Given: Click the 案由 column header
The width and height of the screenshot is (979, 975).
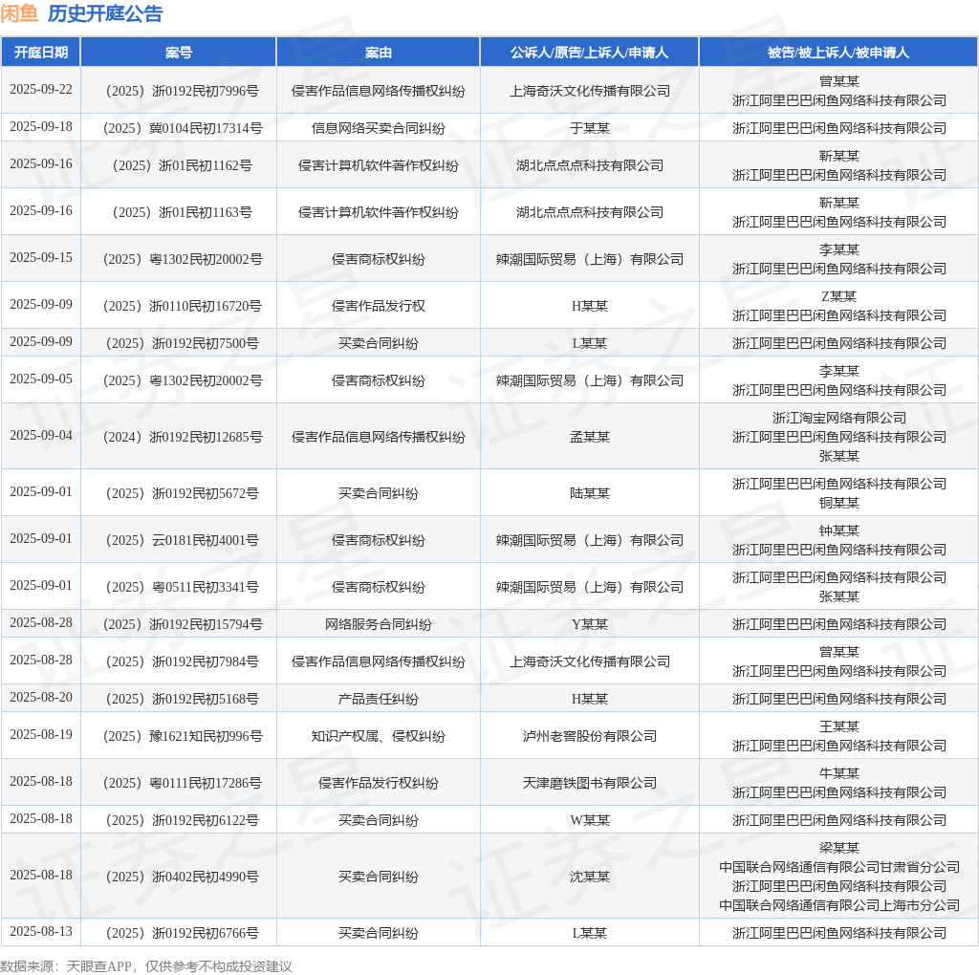Looking at the screenshot, I should pyautogui.click(x=379, y=52).
